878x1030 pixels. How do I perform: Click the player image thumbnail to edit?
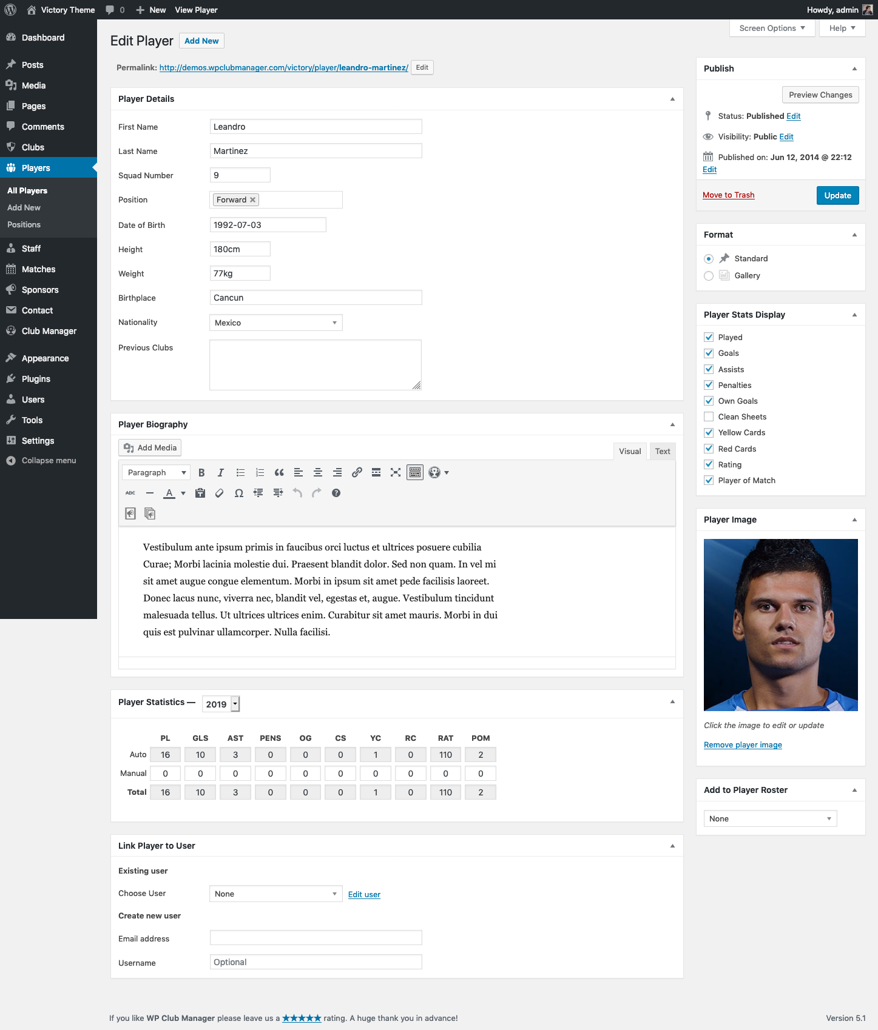(x=780, y=625)
